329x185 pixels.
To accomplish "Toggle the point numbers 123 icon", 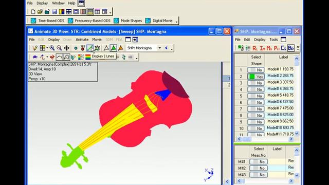I will [83, 48].
